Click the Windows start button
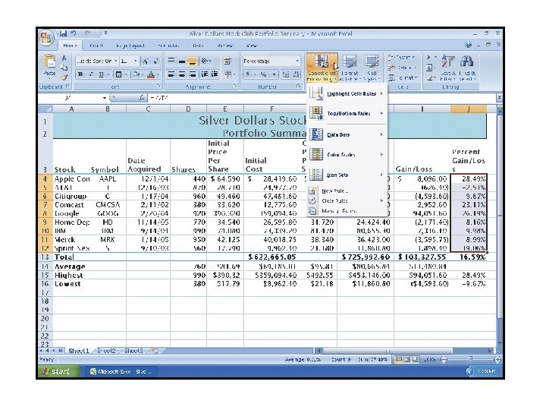546x410 pixels. coord(58,371)
